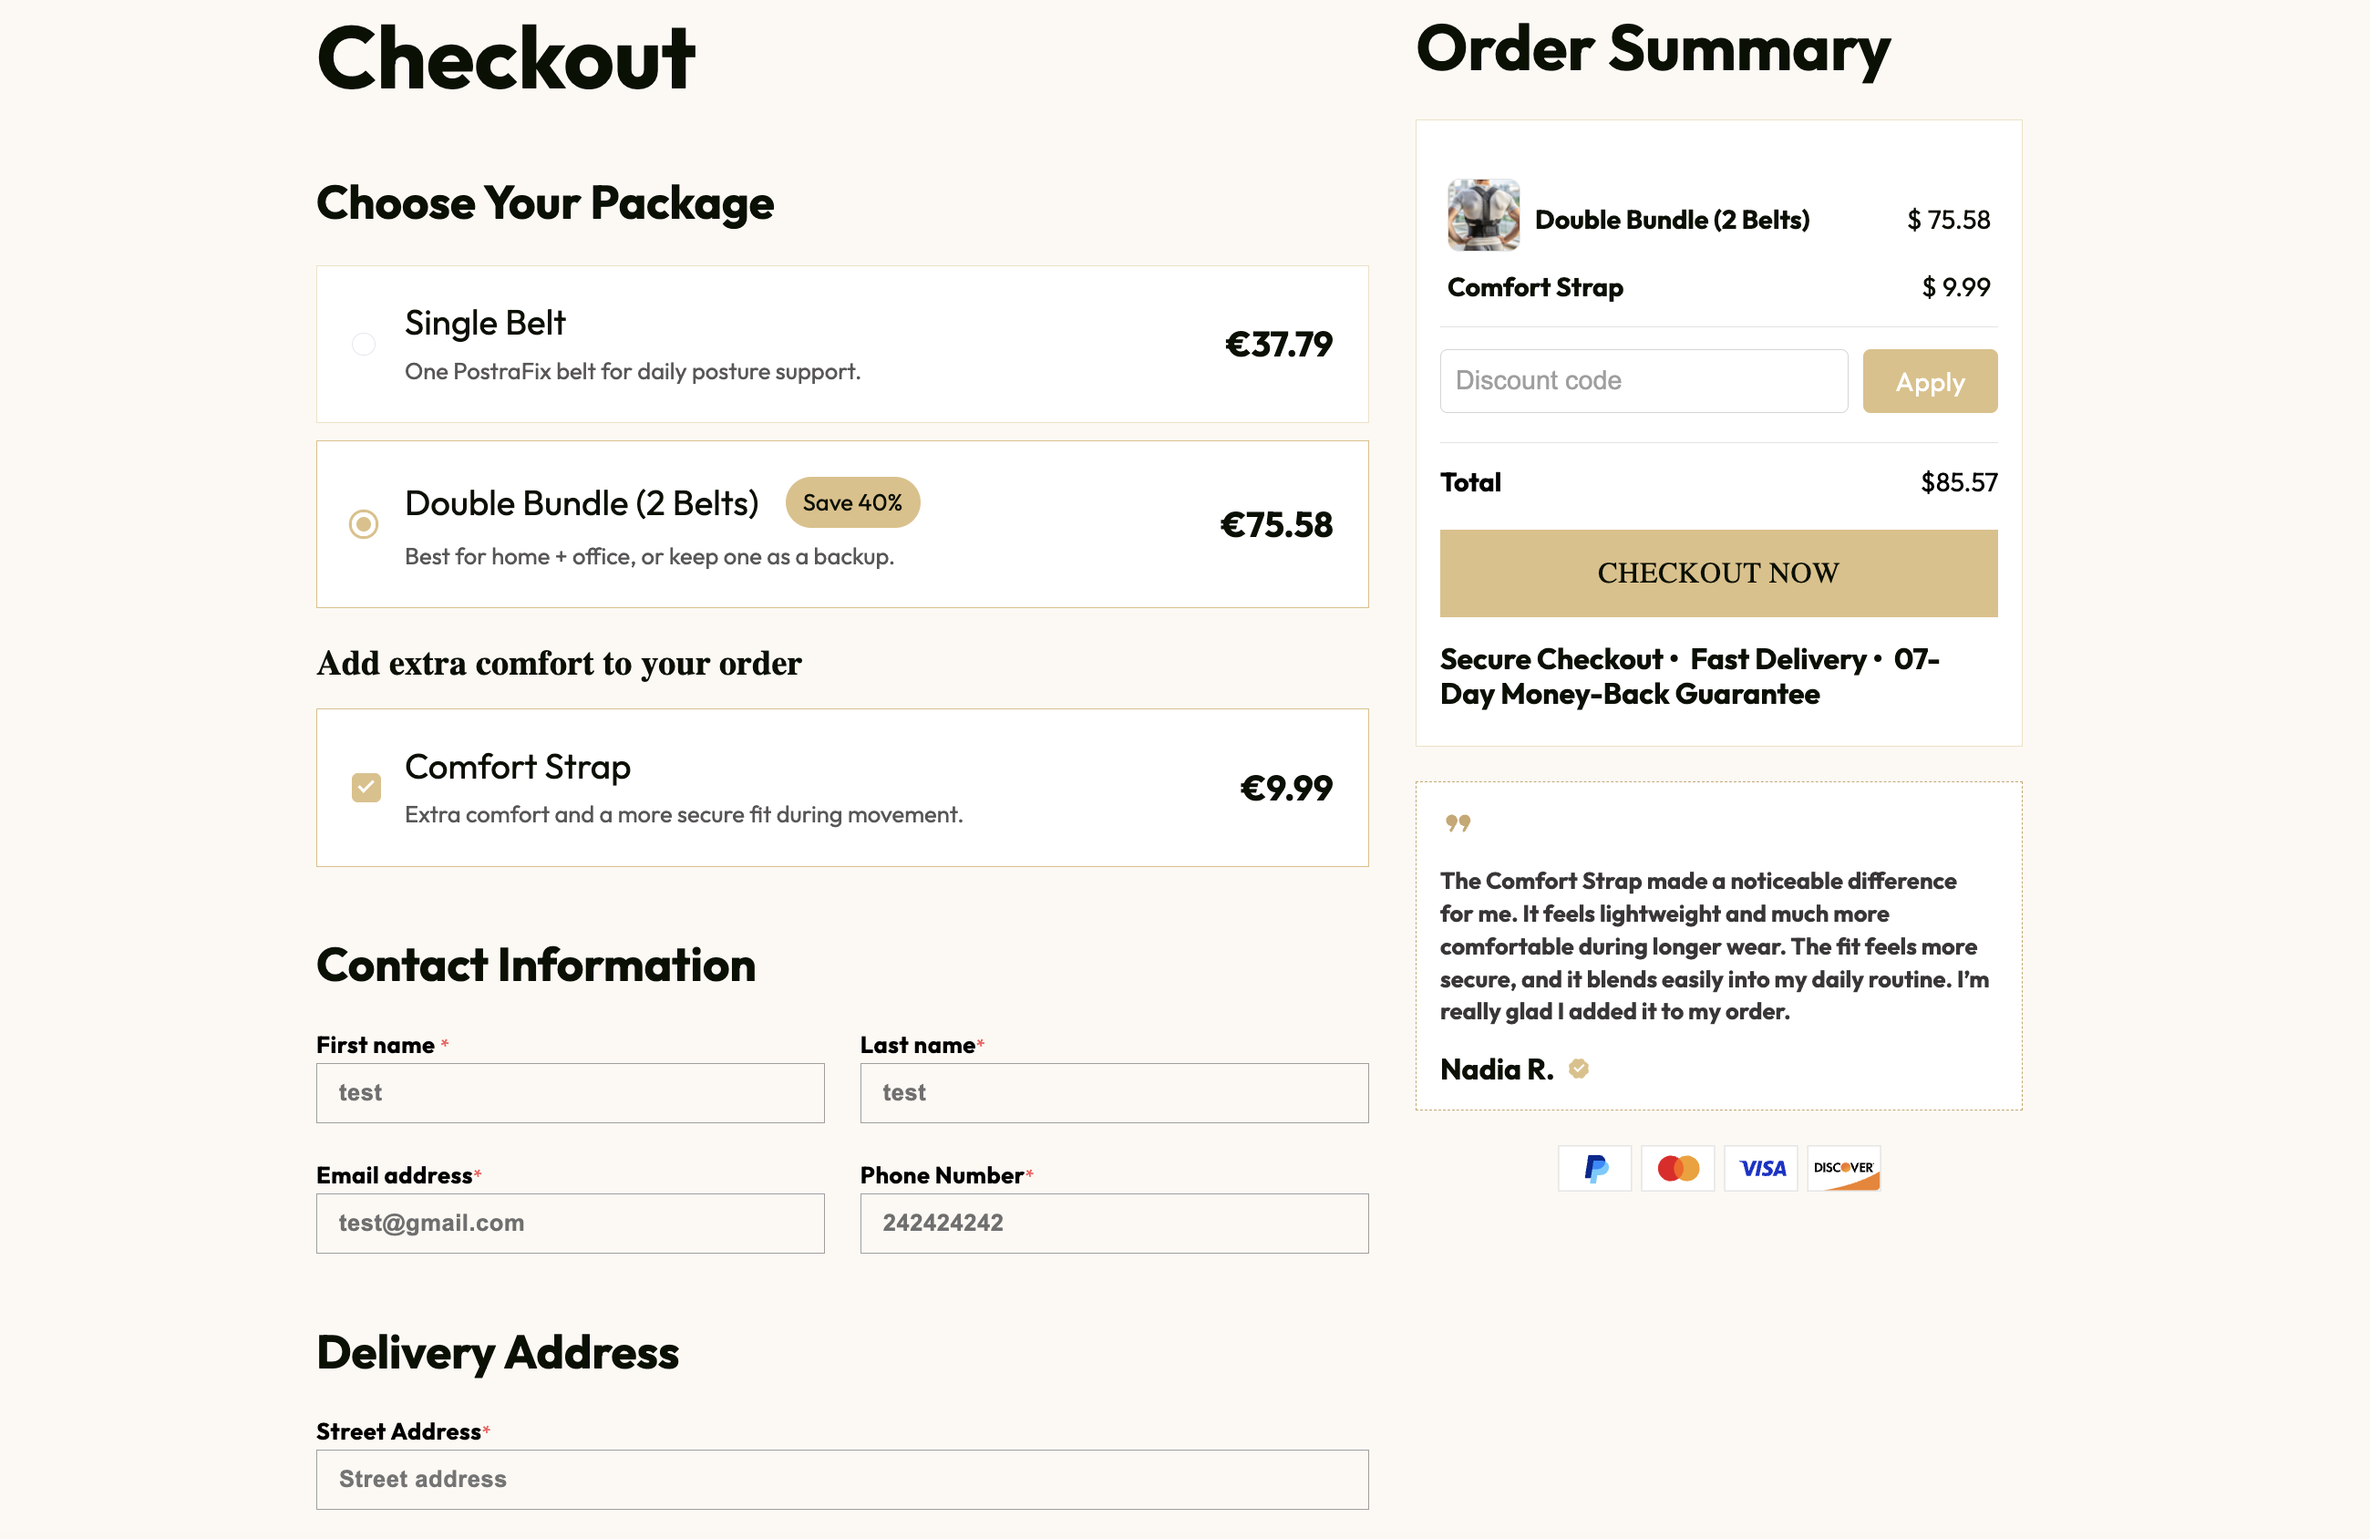2370x1539 pixels.
Task: Select the Double Bundle radio button
Action: [364, 524]
